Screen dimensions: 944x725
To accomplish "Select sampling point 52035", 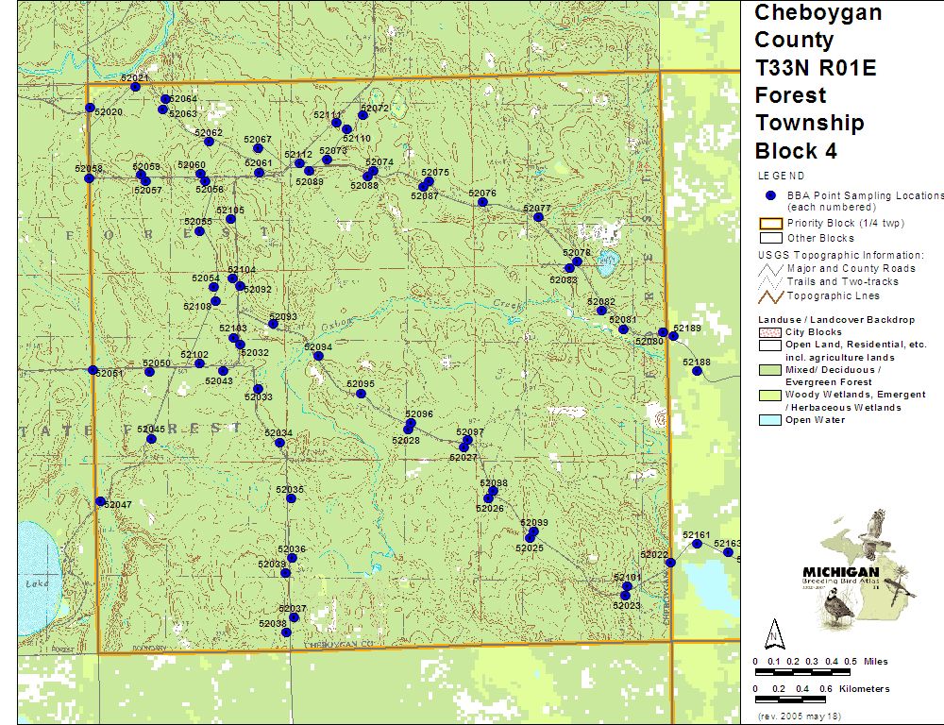I will 291,497.
